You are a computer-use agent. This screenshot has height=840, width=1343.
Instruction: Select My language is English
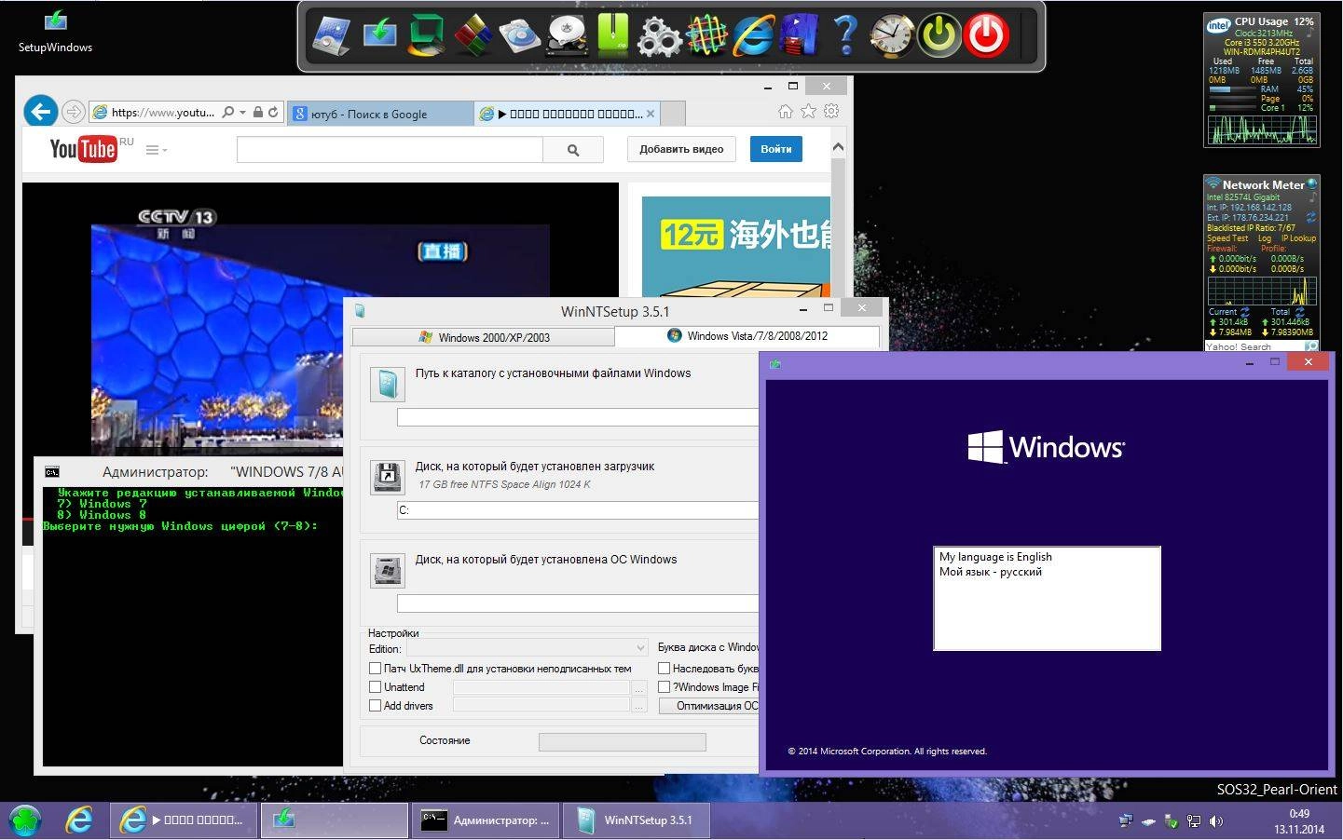click(995, 557)
